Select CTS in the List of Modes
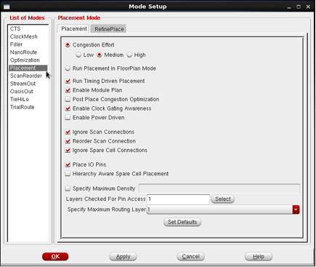Image resolution: width=316 pixels, height=267 pixels. [x=15, y=29]
